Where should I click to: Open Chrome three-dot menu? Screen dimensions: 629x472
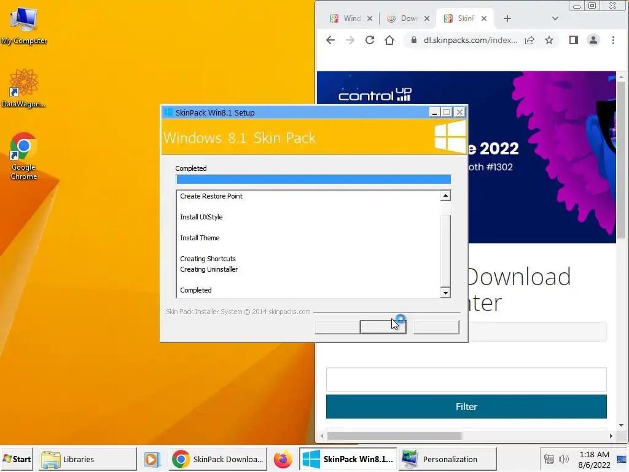click(613, 40)
